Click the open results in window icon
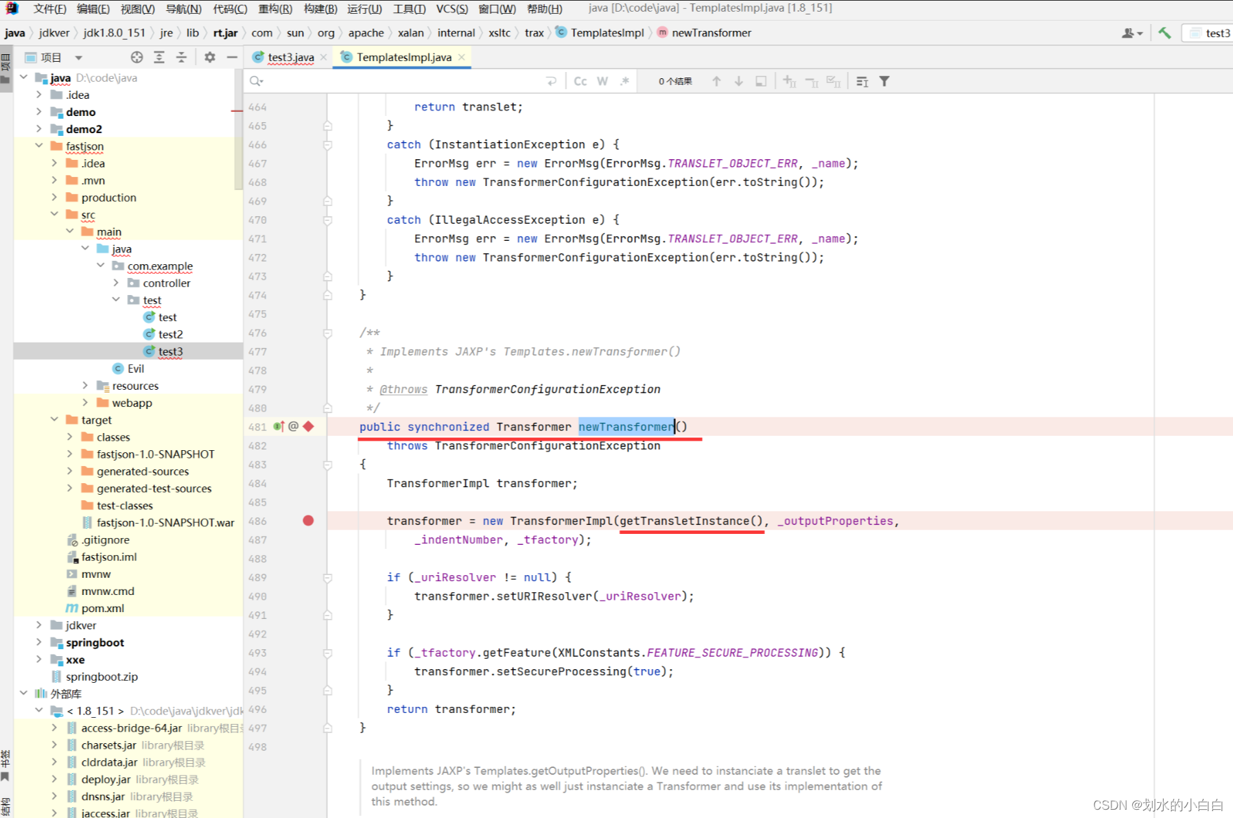This screenshot has height=818, width=1233. [761, 81]
